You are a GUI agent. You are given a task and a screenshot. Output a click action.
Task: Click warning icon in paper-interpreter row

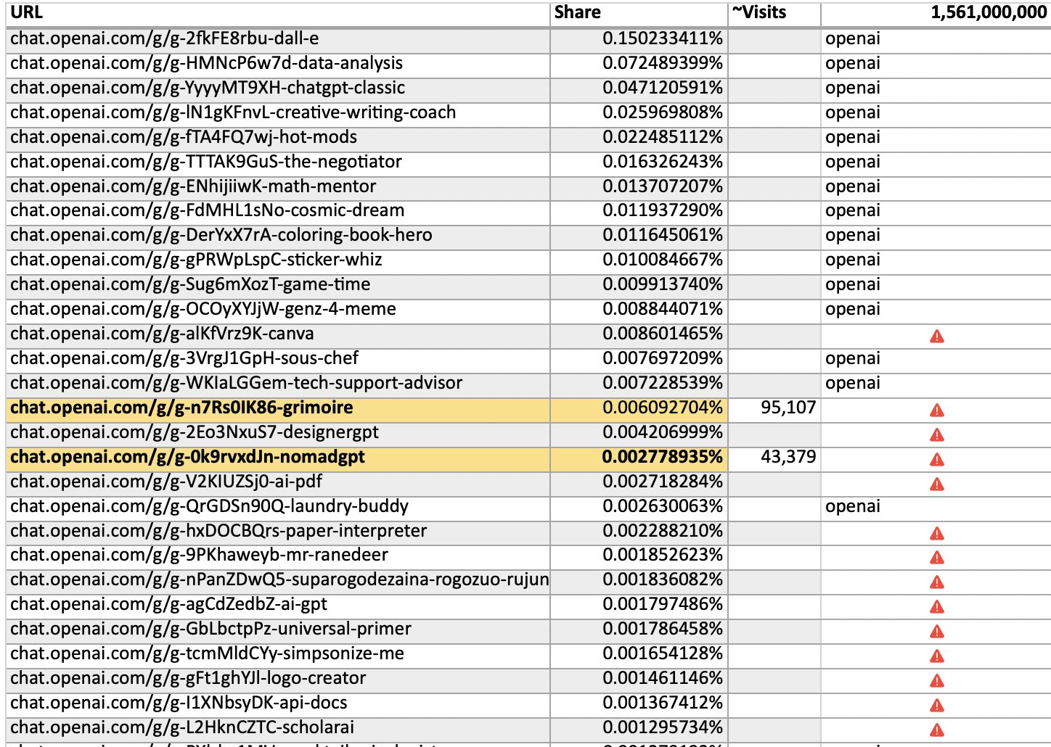(937, 533)
